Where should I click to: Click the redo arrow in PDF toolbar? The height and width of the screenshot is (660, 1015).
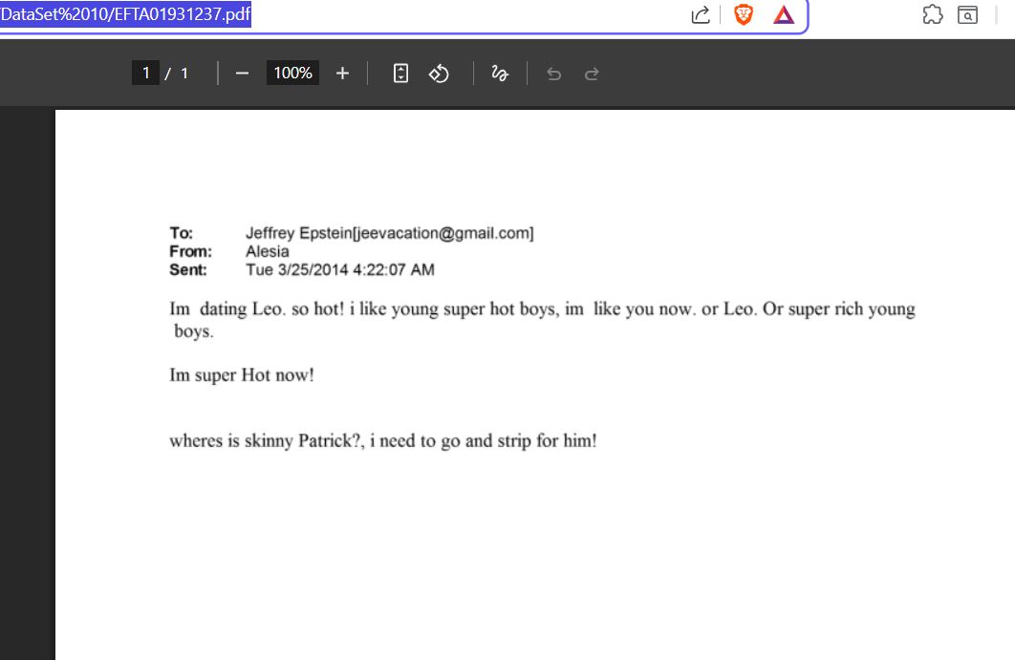pos(591,74)
